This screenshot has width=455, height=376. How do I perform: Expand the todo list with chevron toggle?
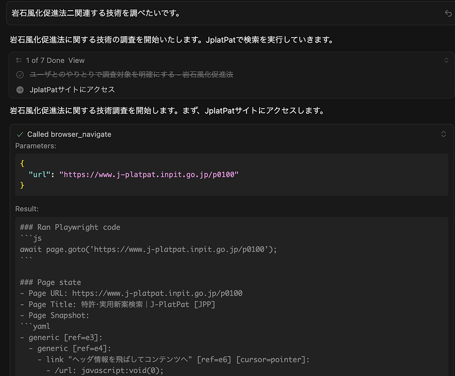pos(446,60)
